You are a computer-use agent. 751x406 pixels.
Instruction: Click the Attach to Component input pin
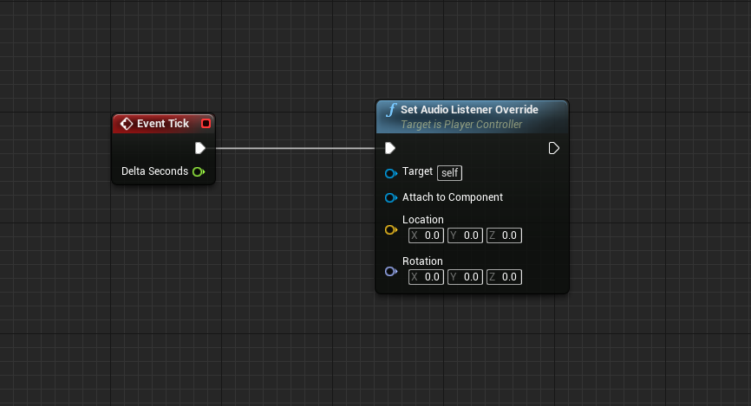(x=390, y=197)
